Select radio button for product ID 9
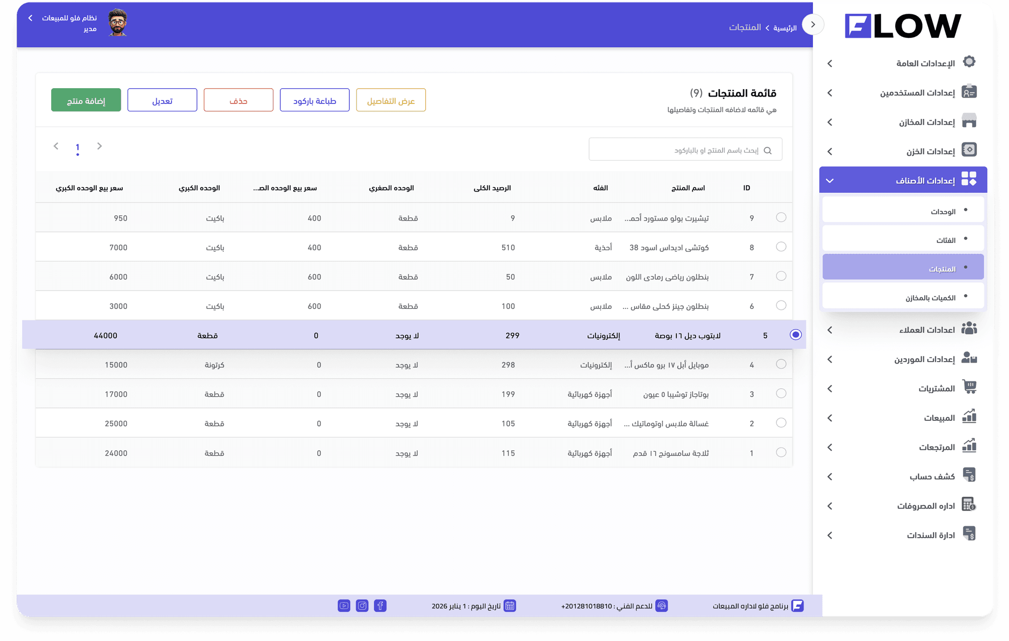This screenshot has width=1009, height=641. point(781,217)
